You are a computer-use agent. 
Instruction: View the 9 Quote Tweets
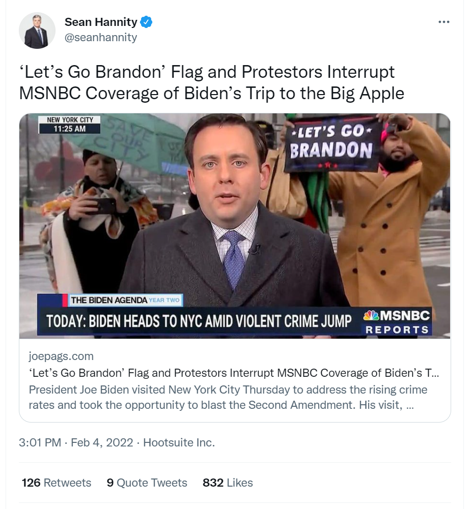147,483
